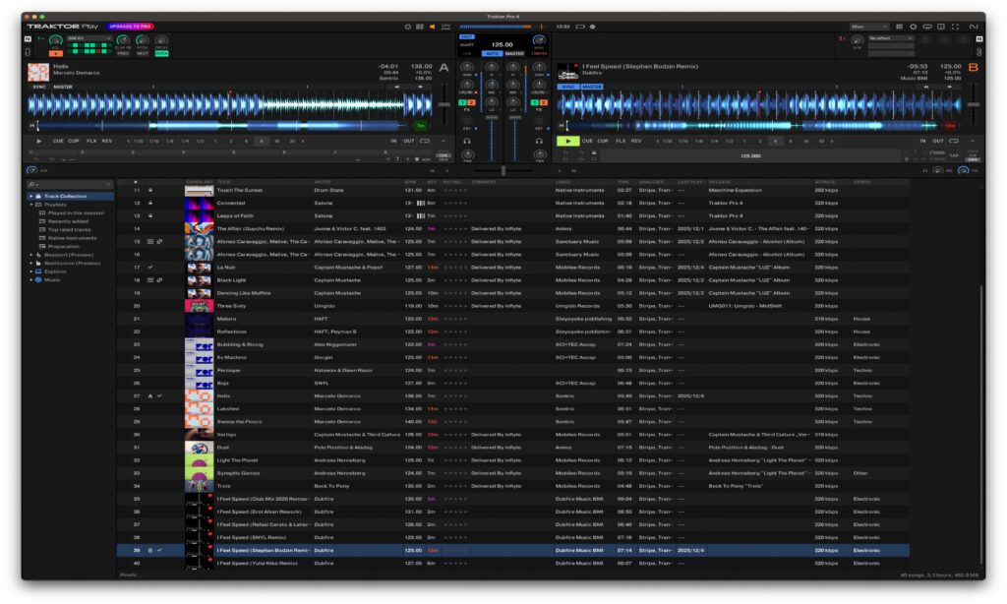Open the 'No effect' FX selector dropdown
Screen dimensions: 1007x604
890,38
